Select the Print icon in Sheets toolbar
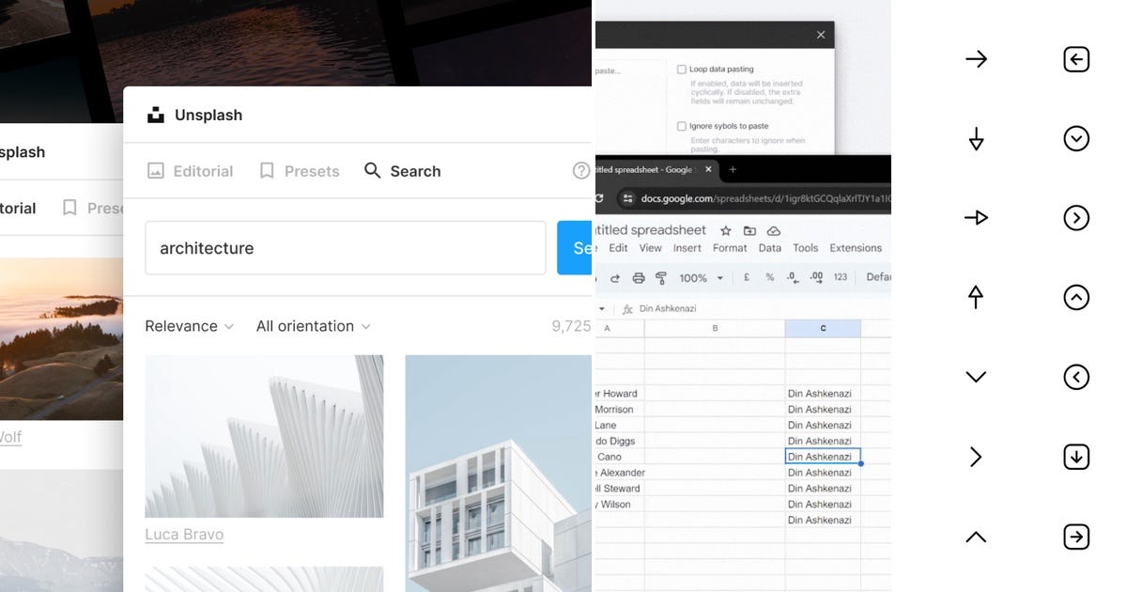This screenshot has width=1127, height=592. 638,277
